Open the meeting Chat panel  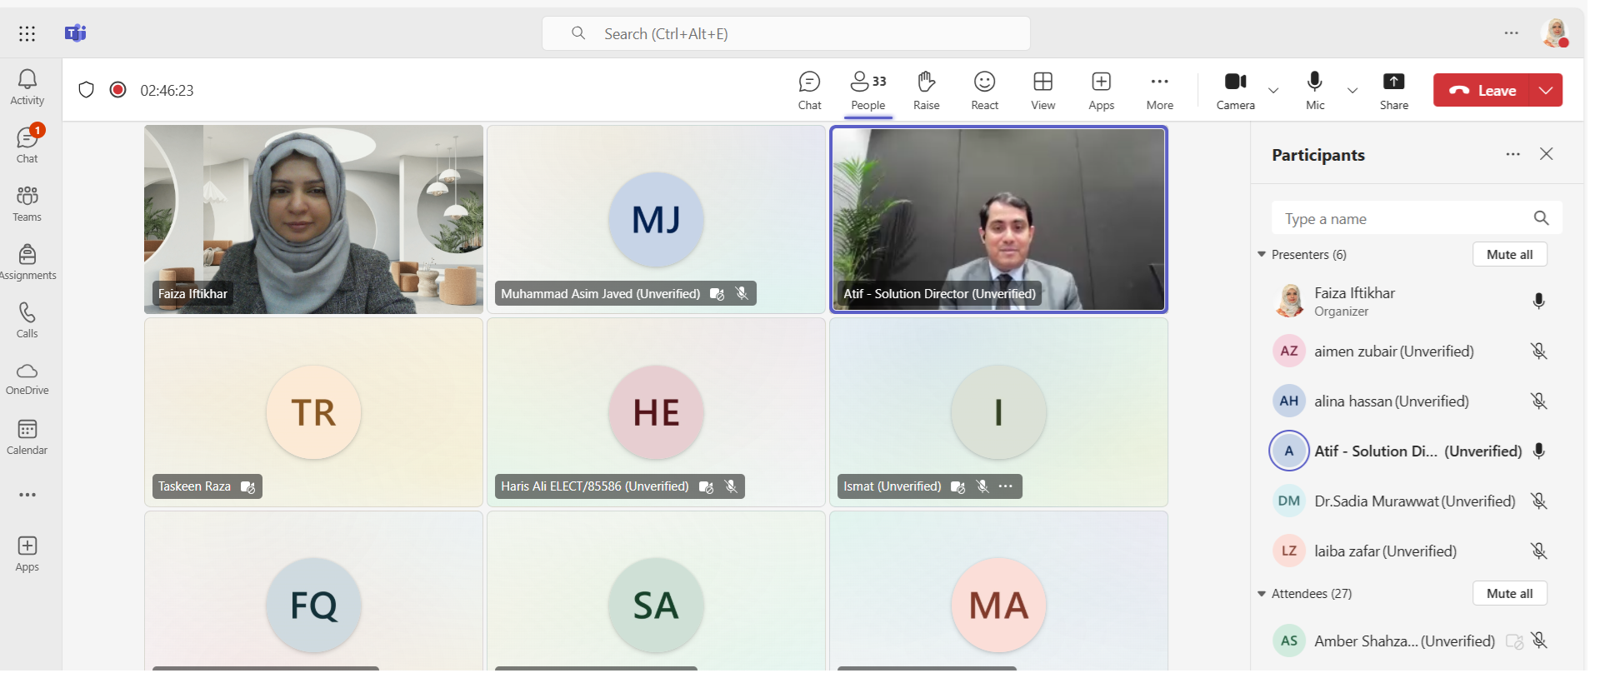[x=809, y=90]
